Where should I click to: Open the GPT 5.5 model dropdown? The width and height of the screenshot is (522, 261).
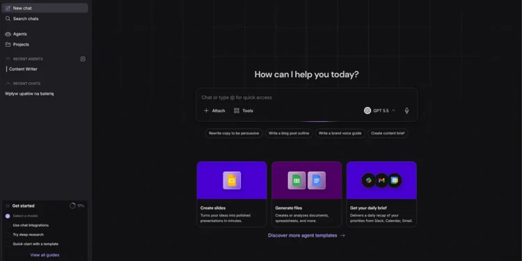pos(379,111)
